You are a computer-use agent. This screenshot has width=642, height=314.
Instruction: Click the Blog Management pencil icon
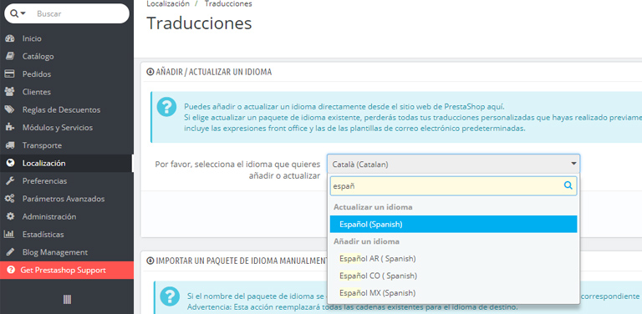coord(10,252)
